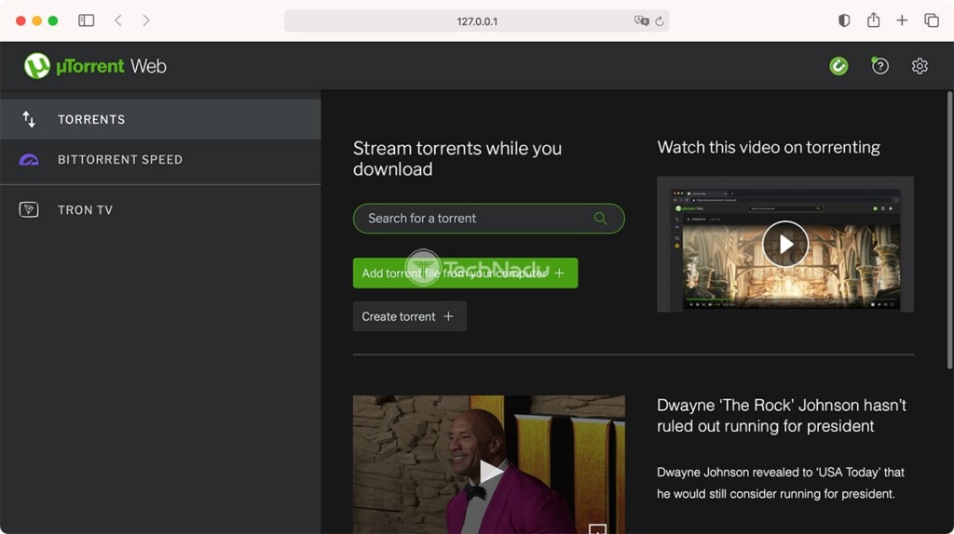
Task: Click the TRON TV play icon
Action: [29, 209]
